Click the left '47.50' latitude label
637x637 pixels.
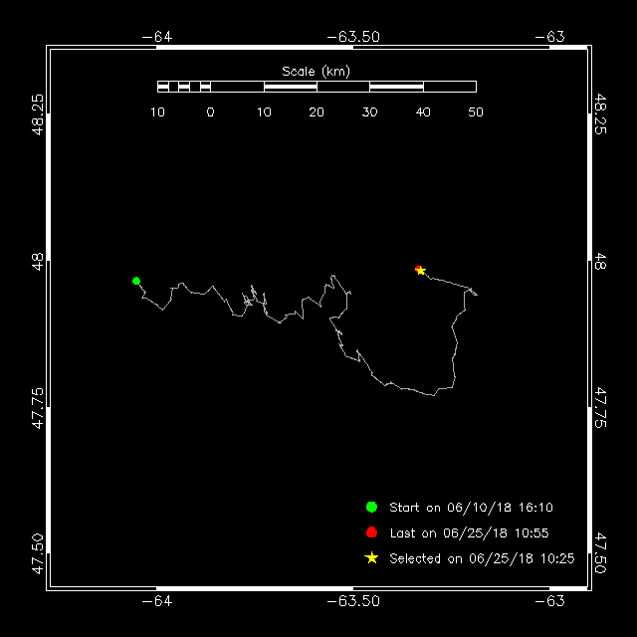click(x=38, y=554)
